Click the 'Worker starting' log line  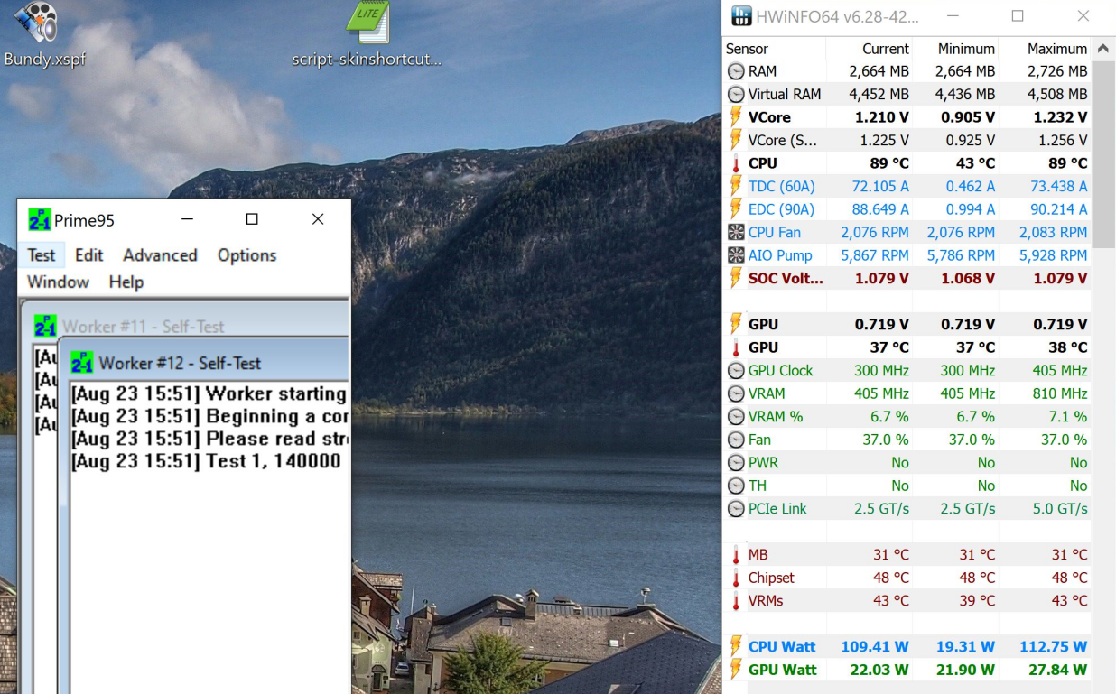pos(209,393)
